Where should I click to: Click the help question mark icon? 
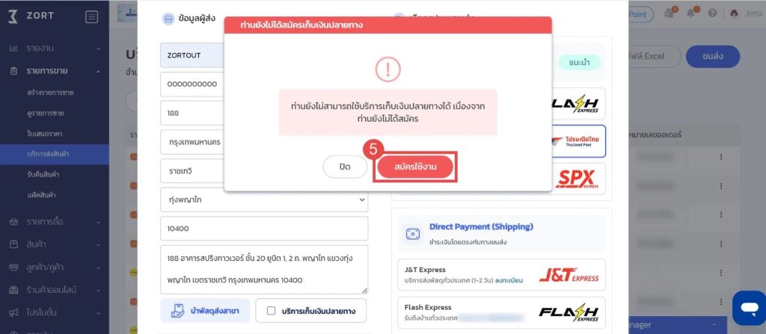pos(712,13)
